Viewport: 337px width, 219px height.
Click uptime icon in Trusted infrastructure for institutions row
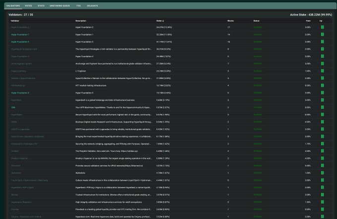tap(323, 195)
